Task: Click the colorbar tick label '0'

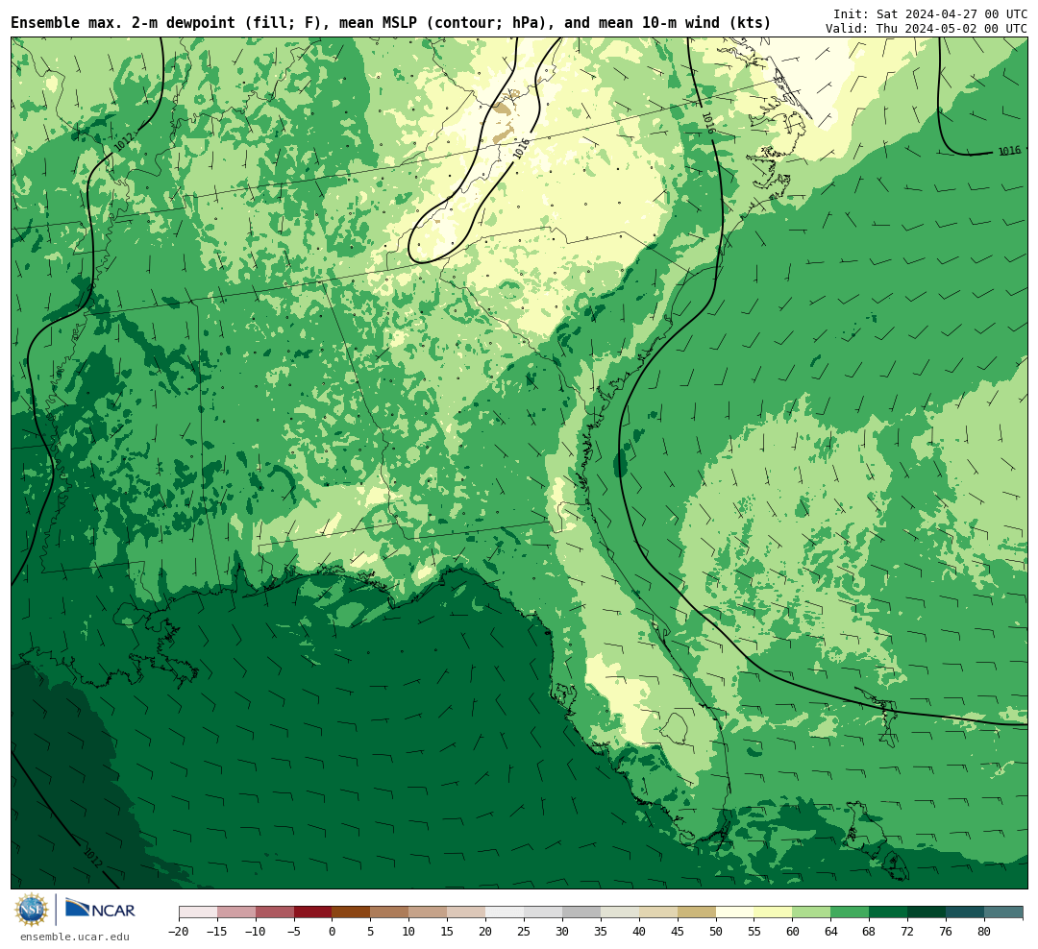Action: 332,931
